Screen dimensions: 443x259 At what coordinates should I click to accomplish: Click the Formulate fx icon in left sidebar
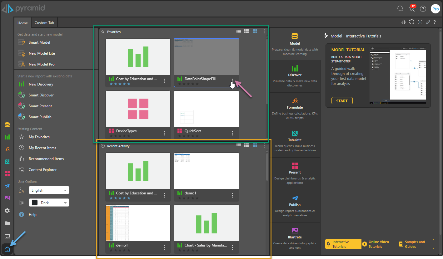tap(7, 149)
